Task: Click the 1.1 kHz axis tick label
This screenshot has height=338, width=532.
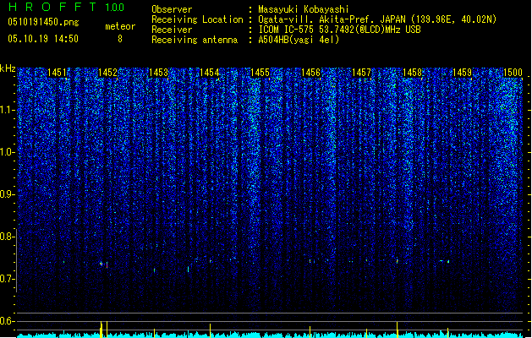Action: coord(7,110)
